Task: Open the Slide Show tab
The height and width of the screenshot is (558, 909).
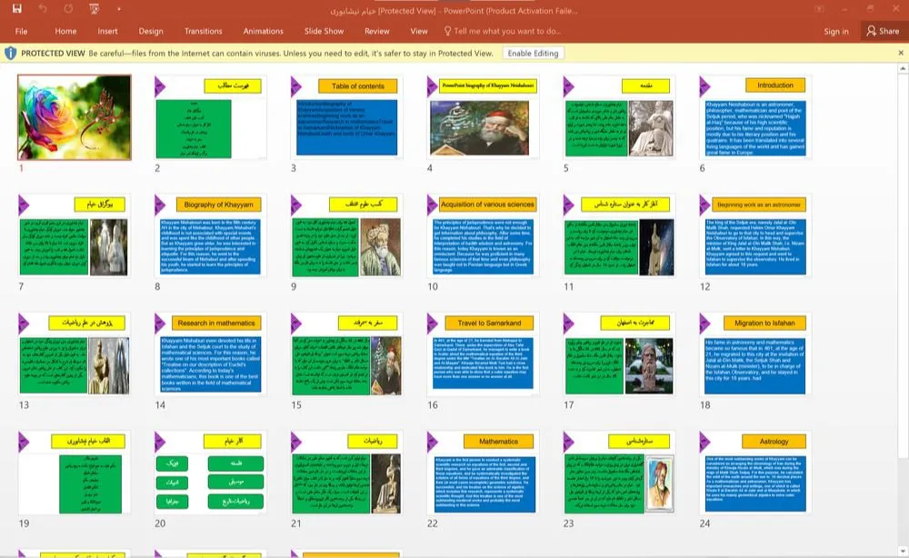Action: tap(324, 31)
